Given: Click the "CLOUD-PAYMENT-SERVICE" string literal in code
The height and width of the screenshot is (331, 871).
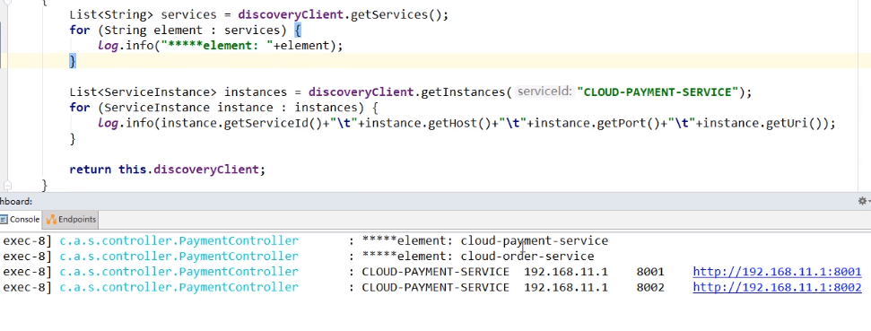Looking at the screenshot, I should 658,91.
